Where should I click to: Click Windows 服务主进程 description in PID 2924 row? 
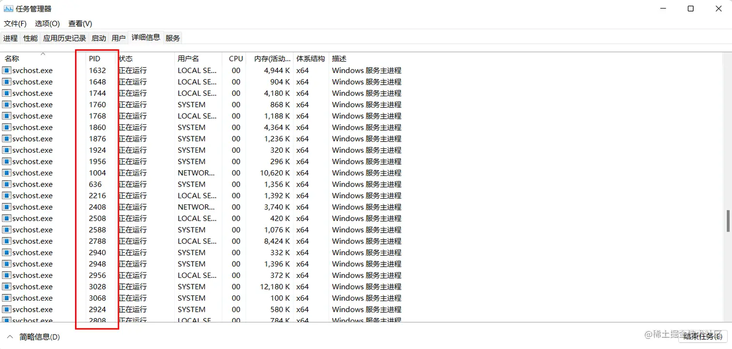coord(366,309)
